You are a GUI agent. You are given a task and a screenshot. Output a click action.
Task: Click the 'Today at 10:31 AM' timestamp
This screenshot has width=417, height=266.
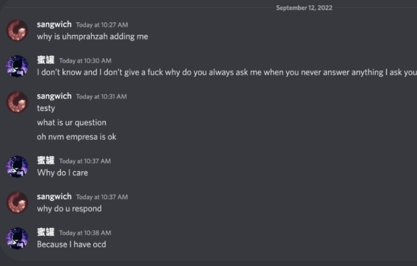point(101,96)
